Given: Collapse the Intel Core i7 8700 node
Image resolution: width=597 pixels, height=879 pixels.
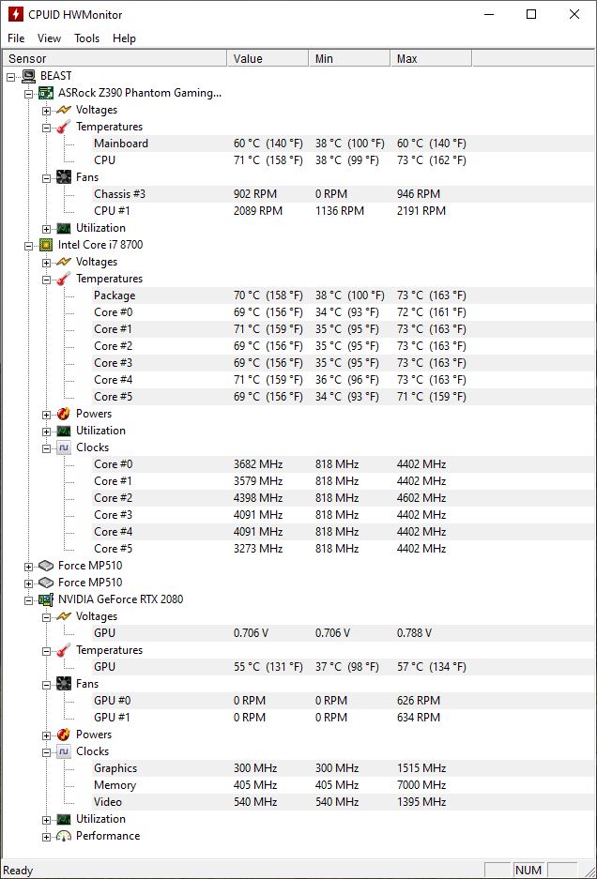Looking at the screenshot, I should pos(28,246).
